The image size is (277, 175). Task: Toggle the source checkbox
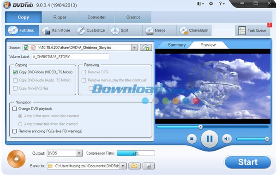(26, 48)
